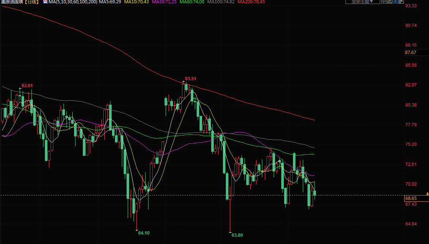Click the 87.67 orange price label

coord(411,53)
